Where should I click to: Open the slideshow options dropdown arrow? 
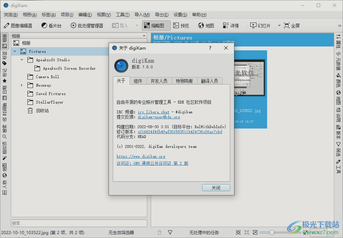279,26
